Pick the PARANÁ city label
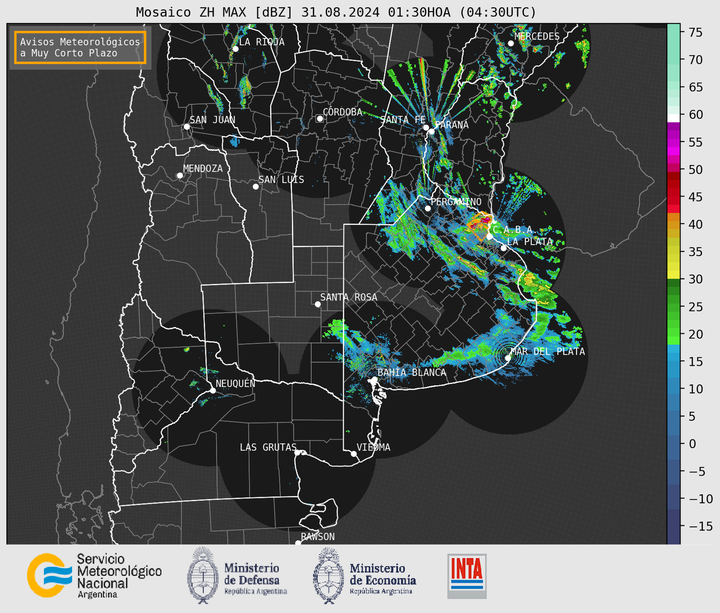720x613 pixels. pyautogui.click(x=452, y=125)
